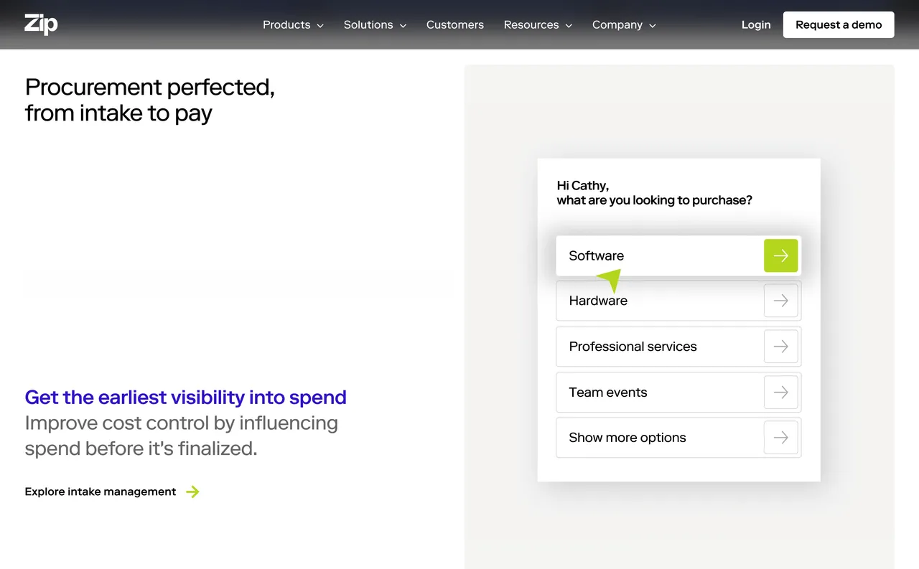This screenshot has height=569, width=919.
Task: Select Team events from the purchase list
Action: pos(646,392)
